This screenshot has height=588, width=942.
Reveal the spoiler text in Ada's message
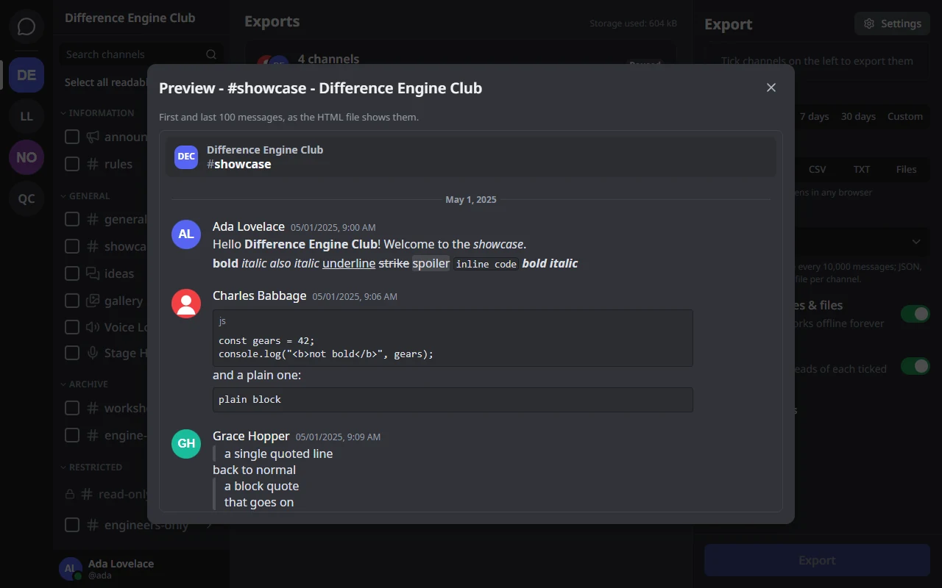point(431,263)
